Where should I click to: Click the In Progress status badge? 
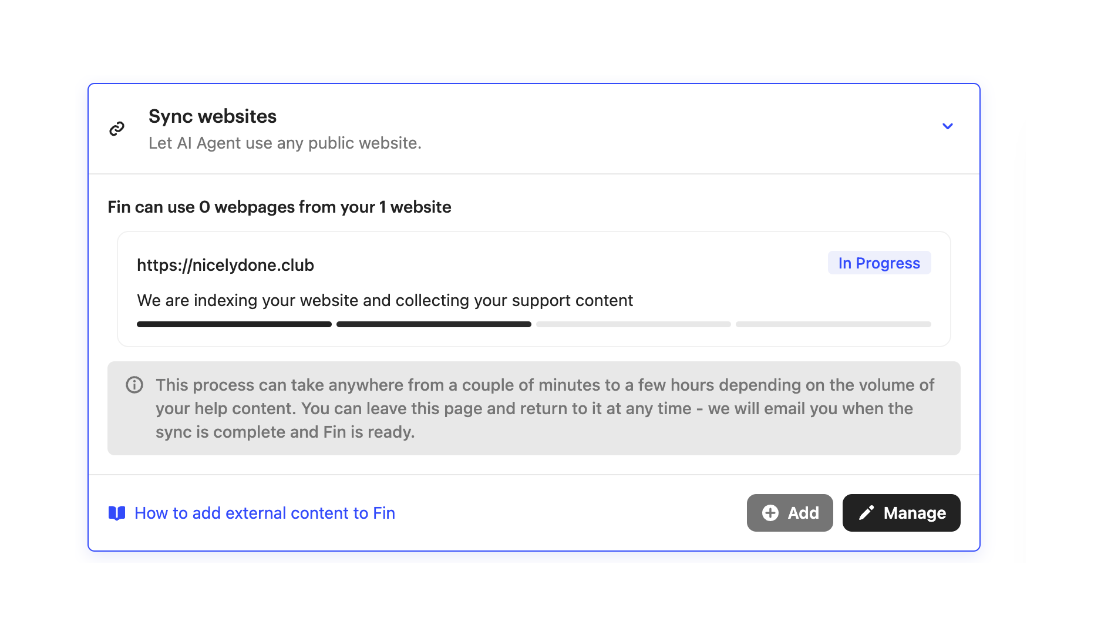click(878, 263)
